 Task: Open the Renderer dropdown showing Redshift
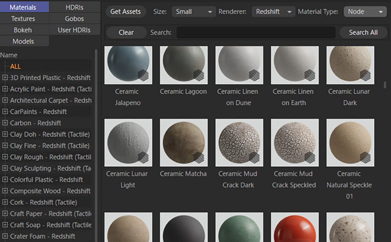tap(273, 12)
